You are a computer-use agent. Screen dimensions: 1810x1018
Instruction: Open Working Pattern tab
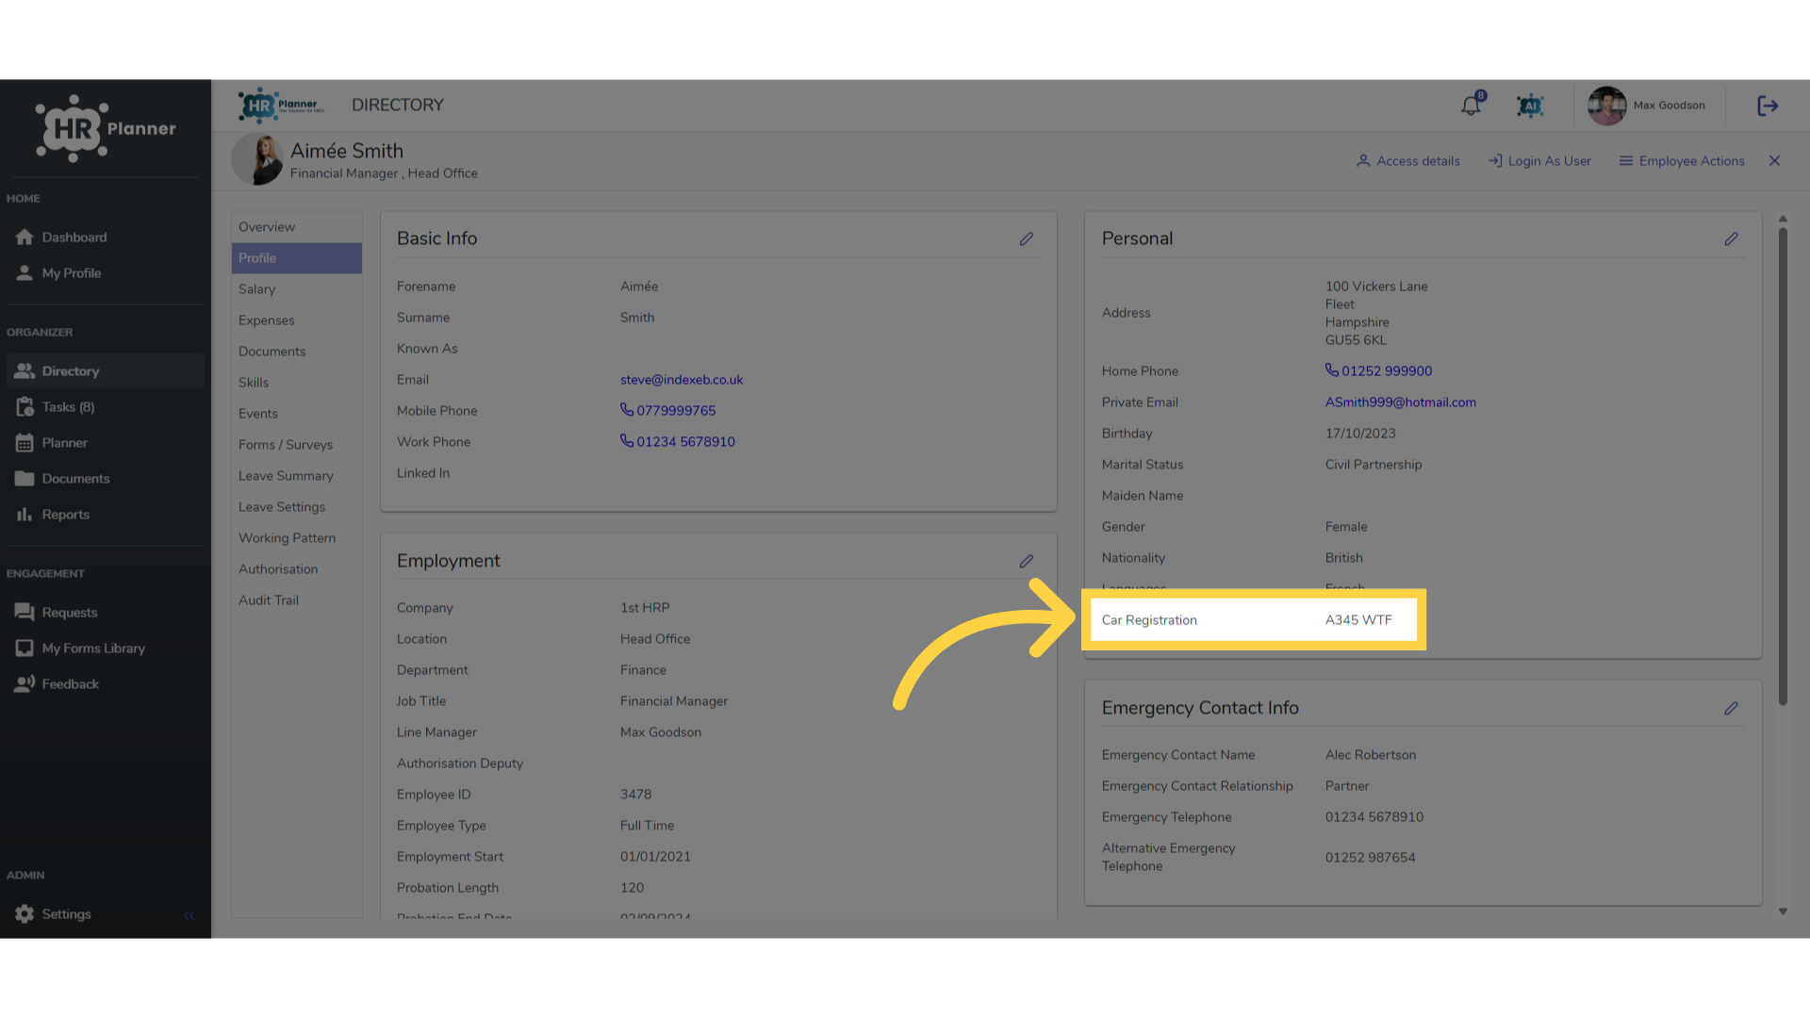point(297,538)
